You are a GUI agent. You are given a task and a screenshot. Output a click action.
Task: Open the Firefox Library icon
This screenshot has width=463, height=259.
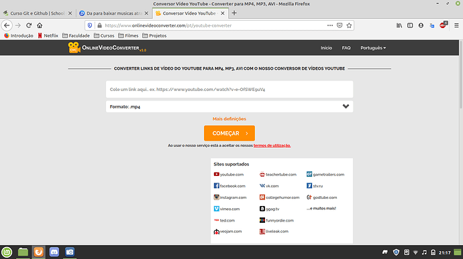pyautogui.click(x=399, y=25)
